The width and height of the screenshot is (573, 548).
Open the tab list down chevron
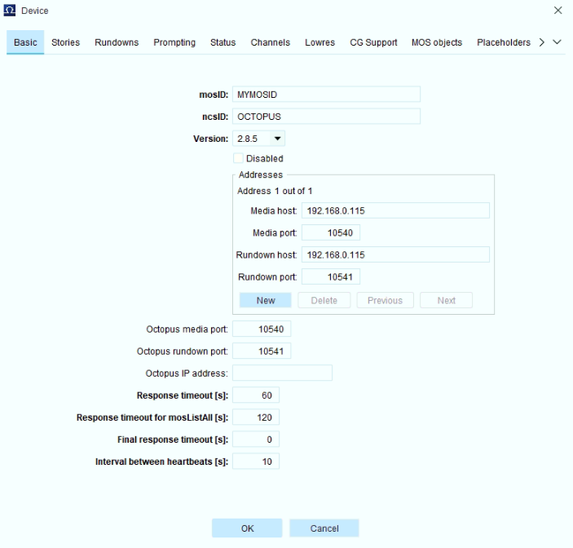click(557, 42)
